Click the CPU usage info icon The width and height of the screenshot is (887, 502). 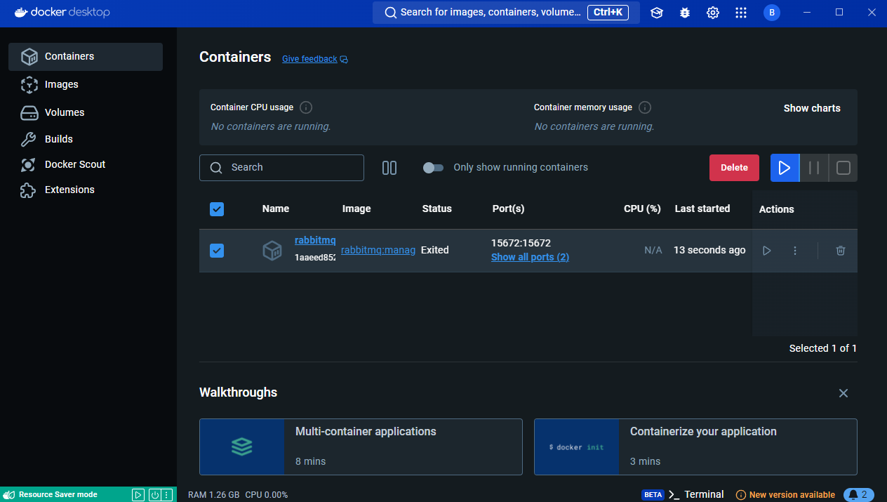(x=306, y=107)
